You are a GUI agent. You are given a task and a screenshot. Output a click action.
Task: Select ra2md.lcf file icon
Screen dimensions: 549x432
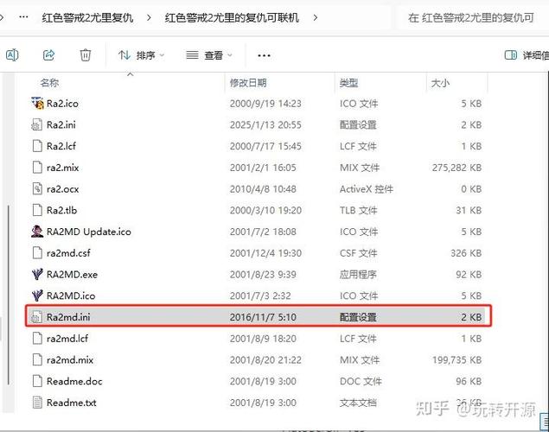click(37, 338)
